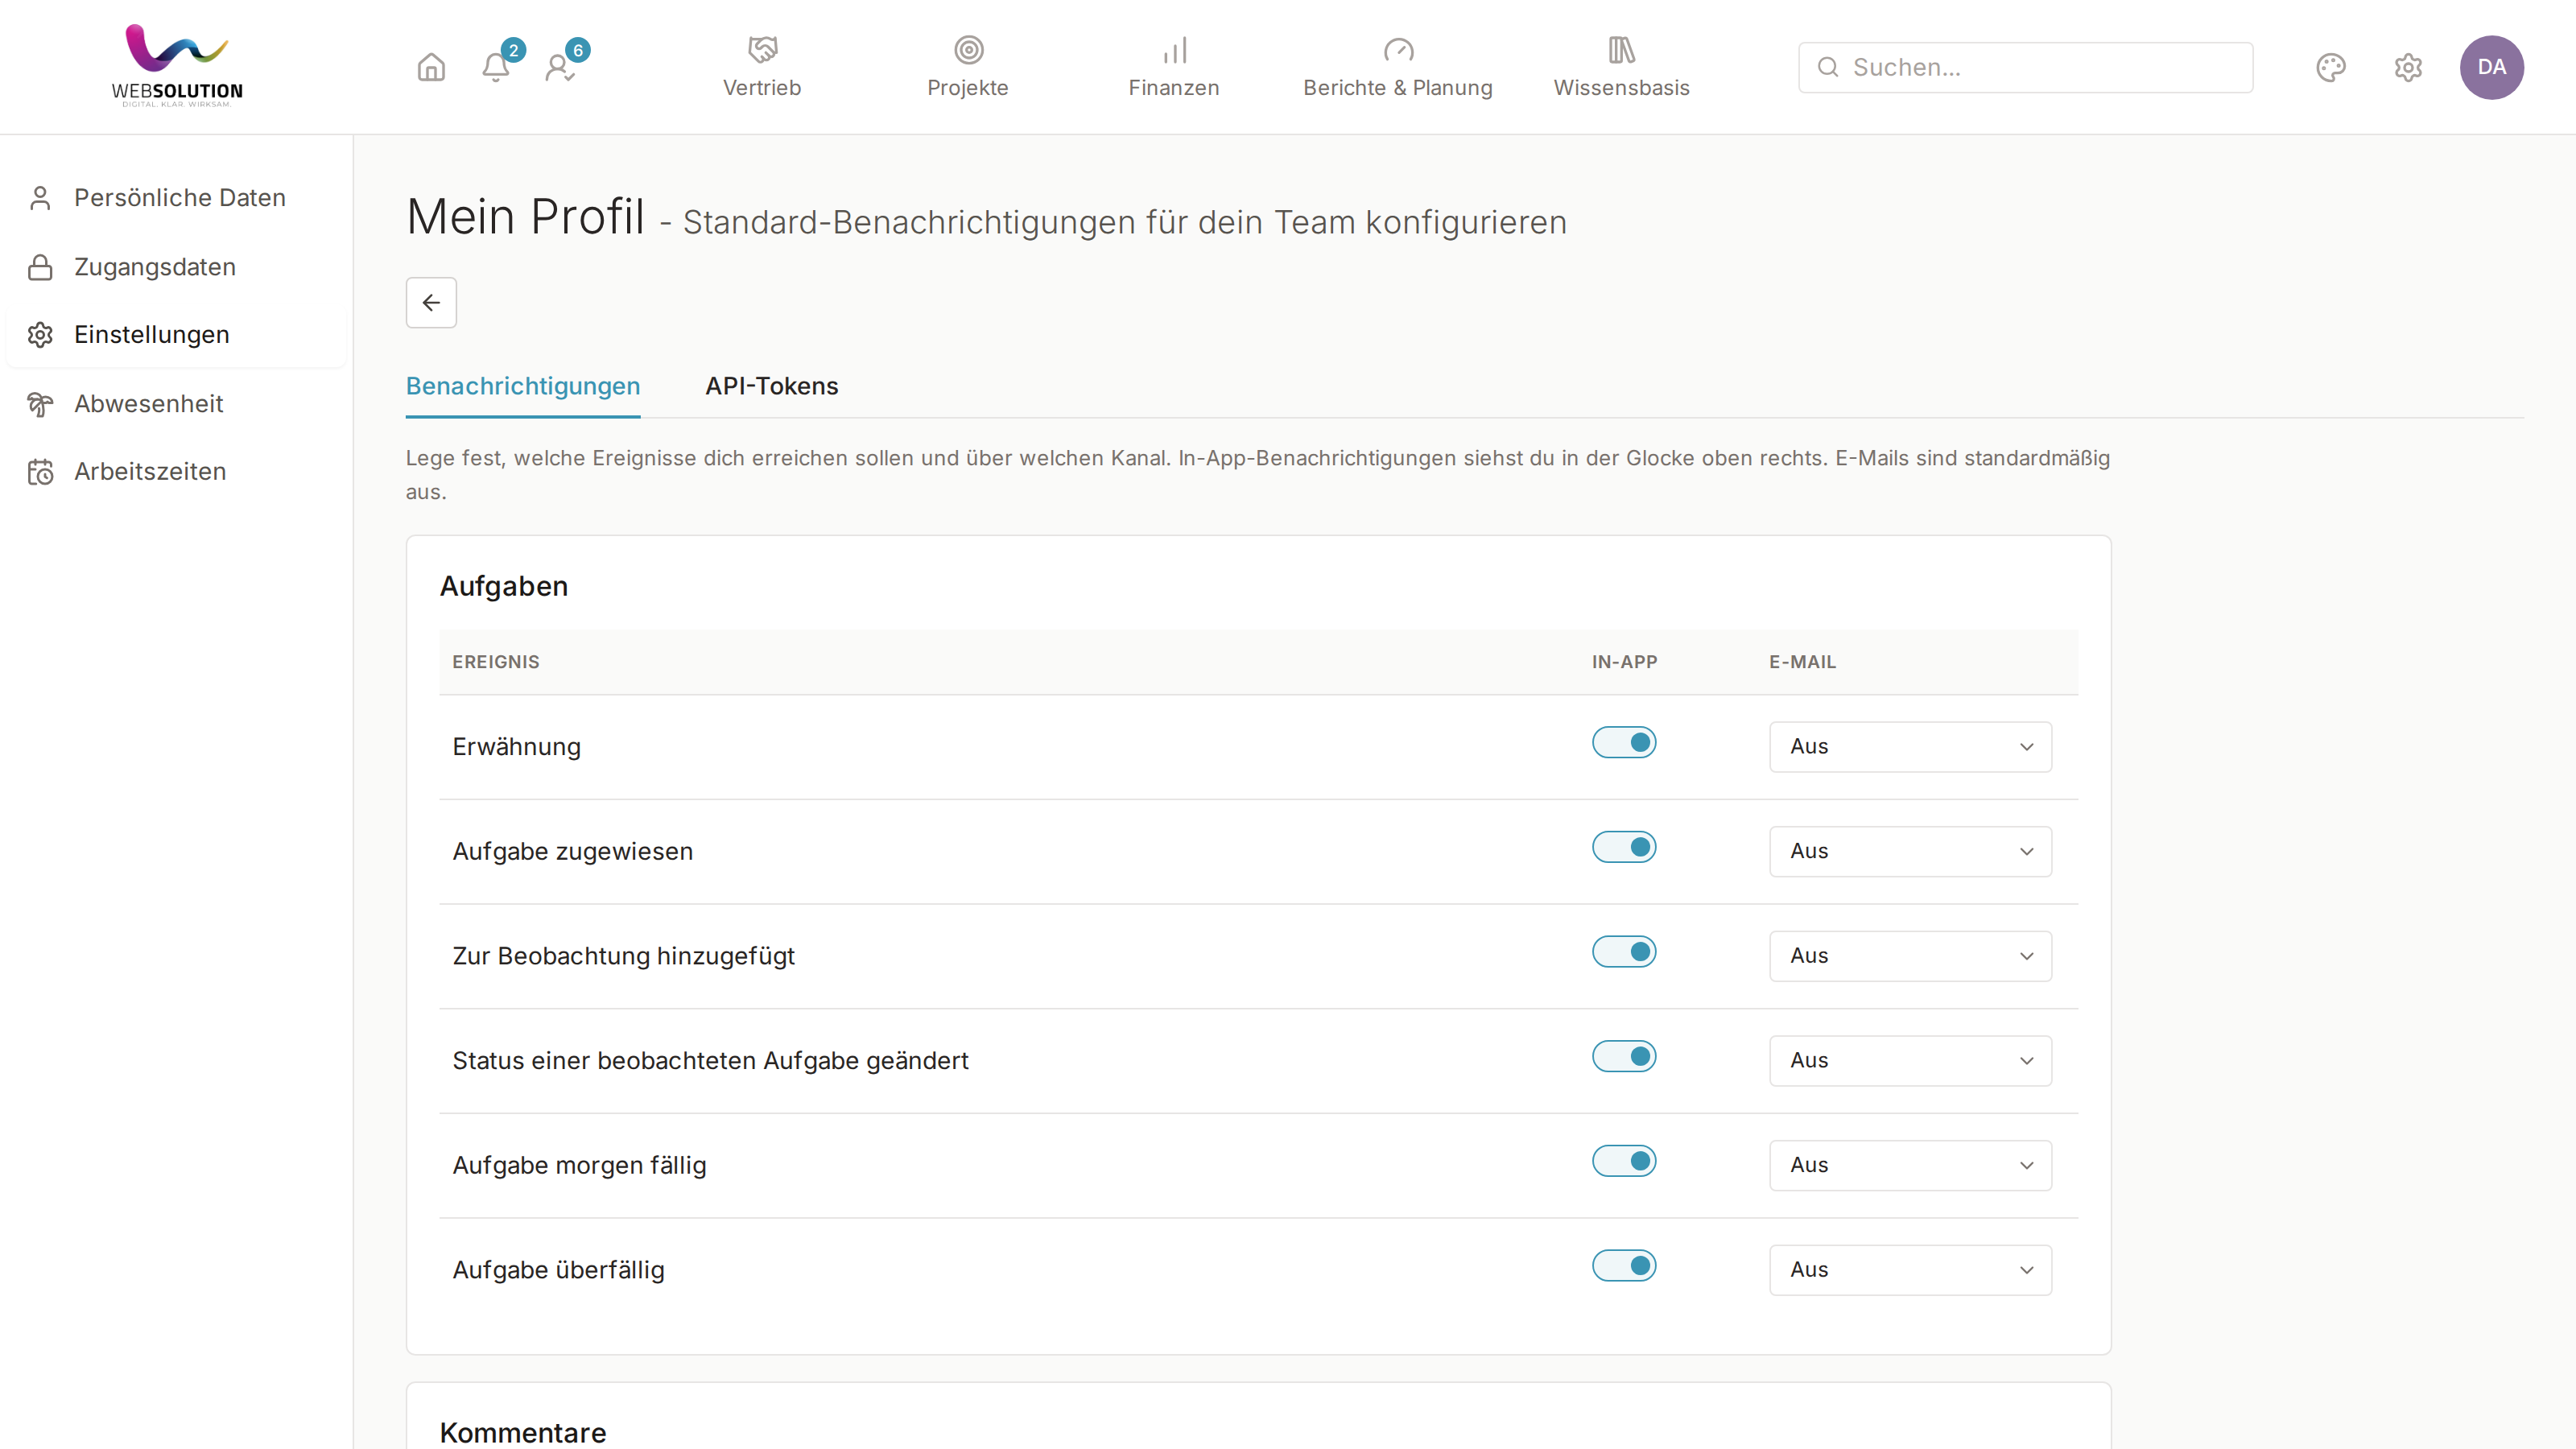Image resolution: width=2576 pixels, height=1449 pixels.
Task: Click the calendar-clock icon beside Arbeitszeiten
Action: click(x=40, y=471)
